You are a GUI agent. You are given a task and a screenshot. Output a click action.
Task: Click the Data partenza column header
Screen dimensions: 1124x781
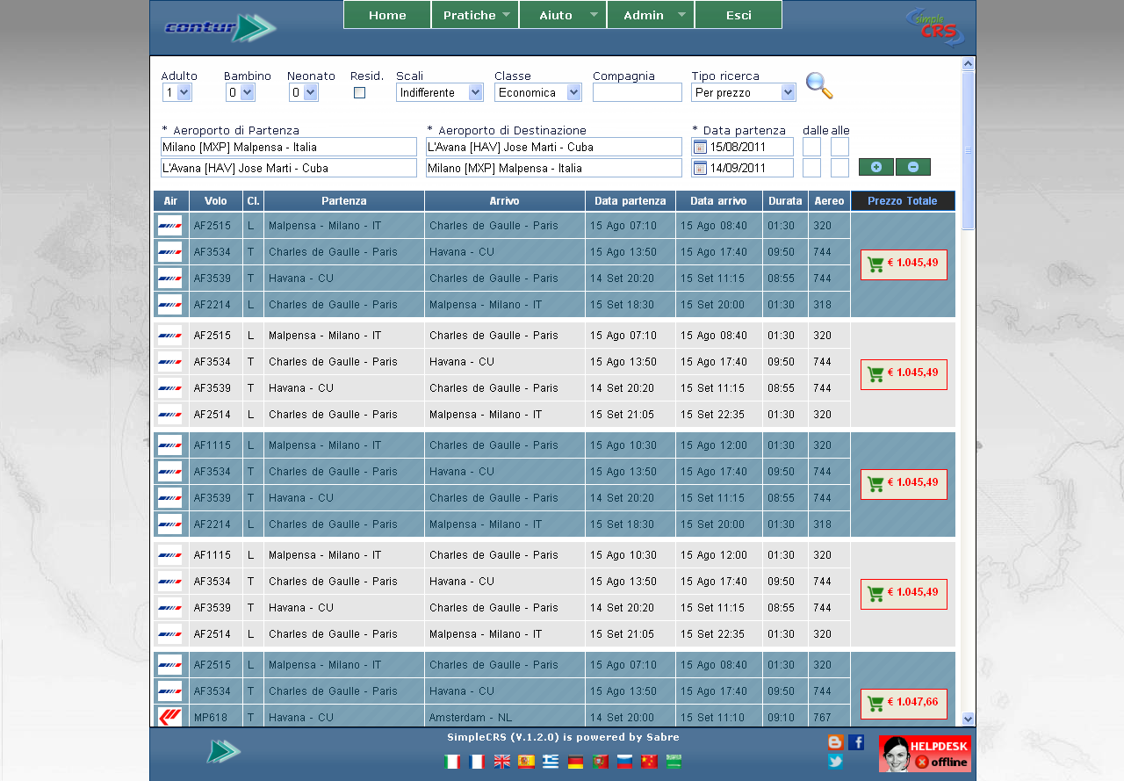tap(630, 201)
